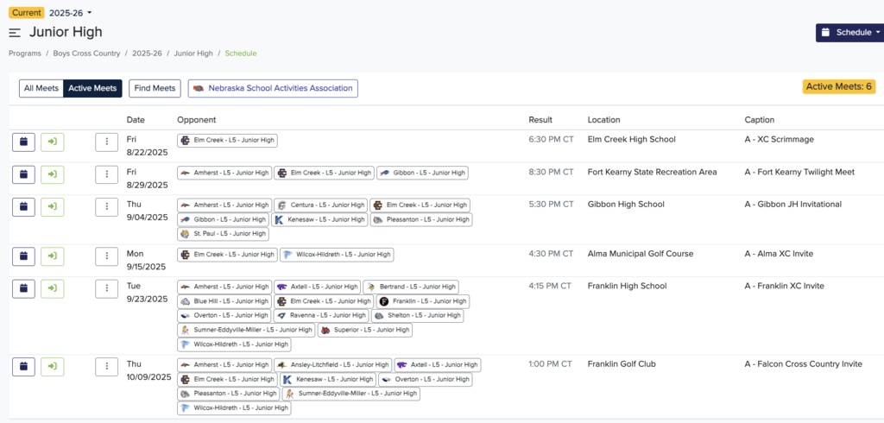The width and height of the screenshot is (884, 423).
Task: Open calendar icon for 8/29/2025 meet
Action: point(23,175)
